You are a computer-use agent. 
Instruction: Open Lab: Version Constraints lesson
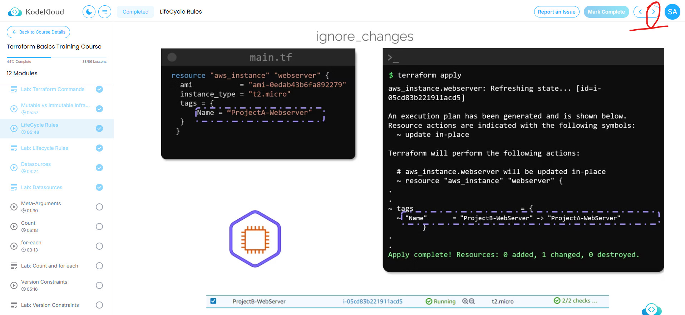click(x=50, y=305)
